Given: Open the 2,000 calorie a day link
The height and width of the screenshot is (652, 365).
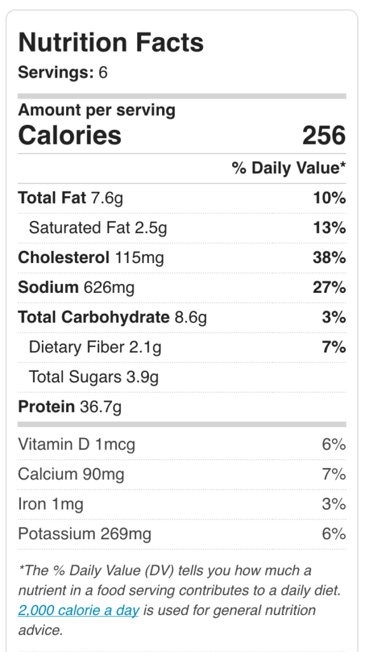Looking at the screenshot, I should [x=78, y=611].
